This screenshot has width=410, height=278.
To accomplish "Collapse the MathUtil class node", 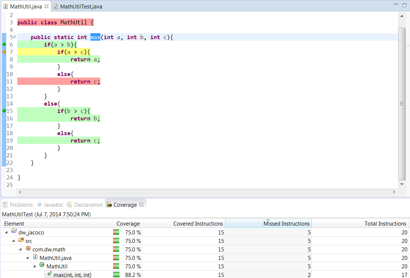I will coord(35,267).
